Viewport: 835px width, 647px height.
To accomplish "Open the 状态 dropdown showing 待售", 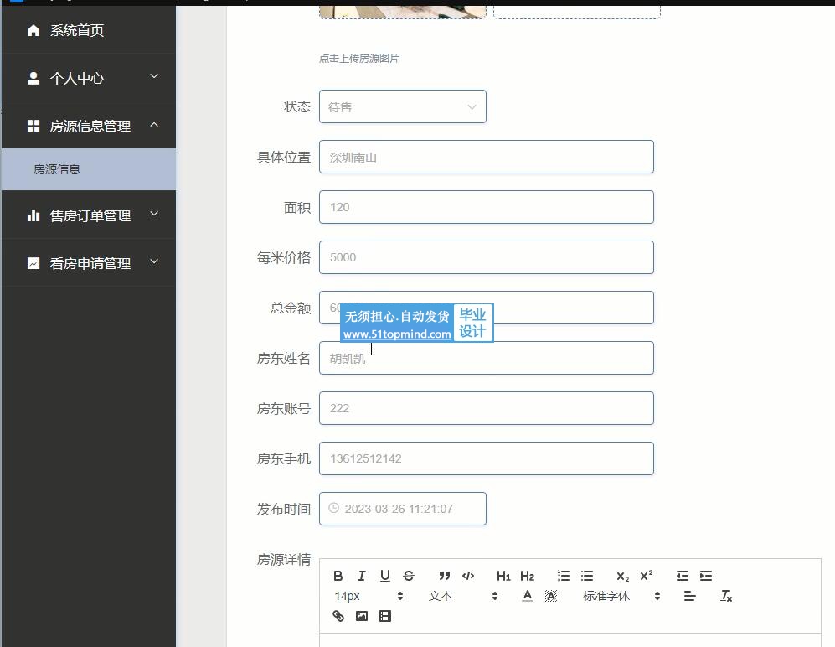I will pos(403,106).
